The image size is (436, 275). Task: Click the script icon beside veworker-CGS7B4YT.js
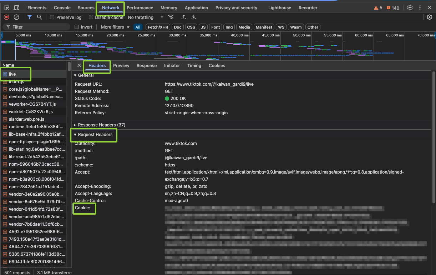5,104
